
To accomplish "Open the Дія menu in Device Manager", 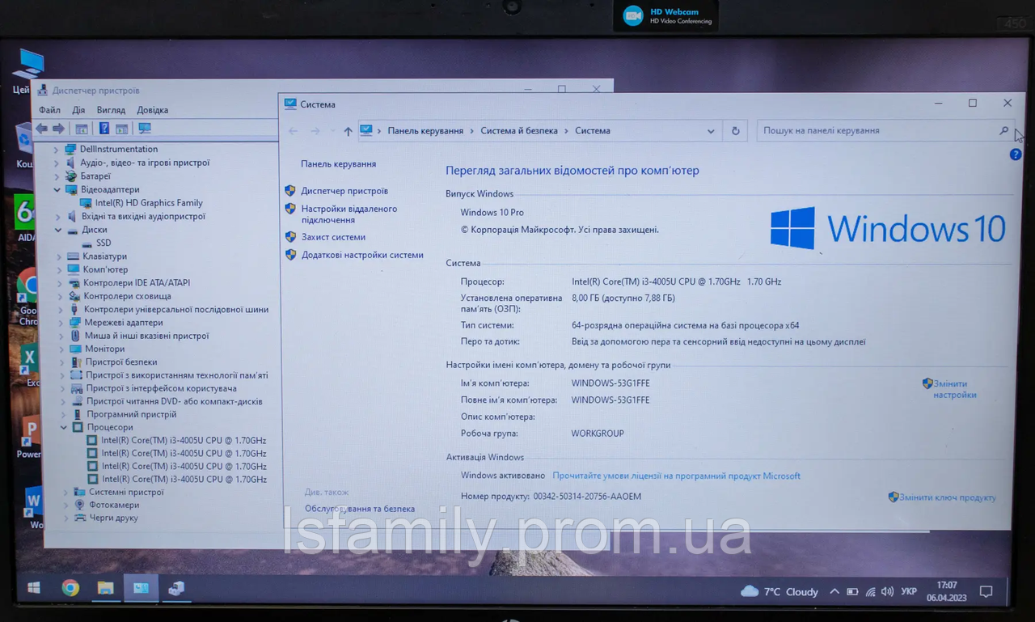I will [x=78, y=110].
